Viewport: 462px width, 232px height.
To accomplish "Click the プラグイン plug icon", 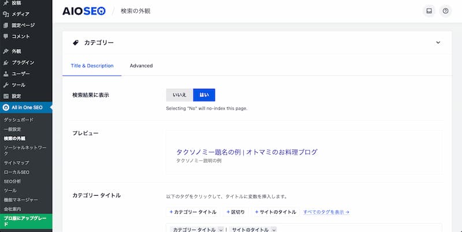I will point(6,62).
